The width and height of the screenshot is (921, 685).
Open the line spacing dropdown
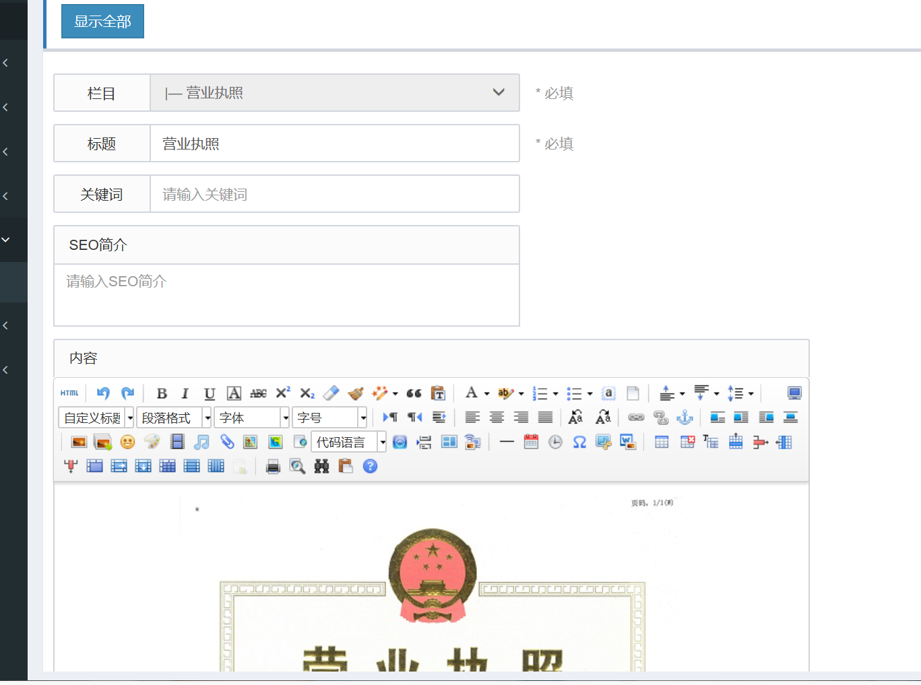(751, 394)
